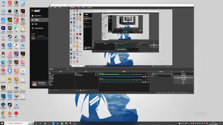This screenshot has width=223, height=125.
Task: Toggle lock of display capture source
Action: [x=98, y=75]
